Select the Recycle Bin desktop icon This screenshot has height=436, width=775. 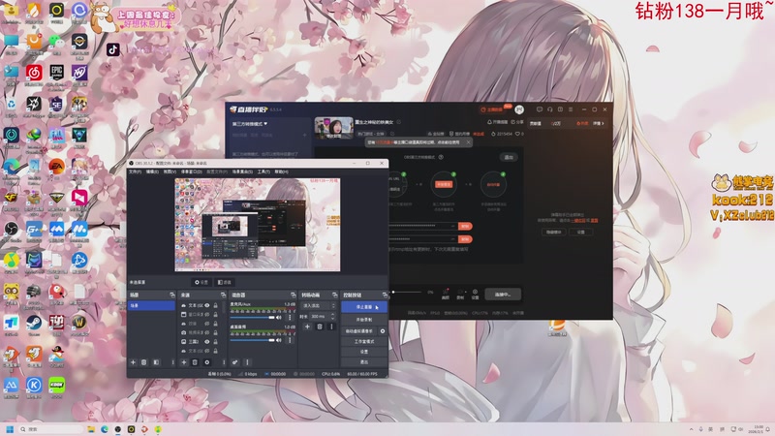[11, 104]
